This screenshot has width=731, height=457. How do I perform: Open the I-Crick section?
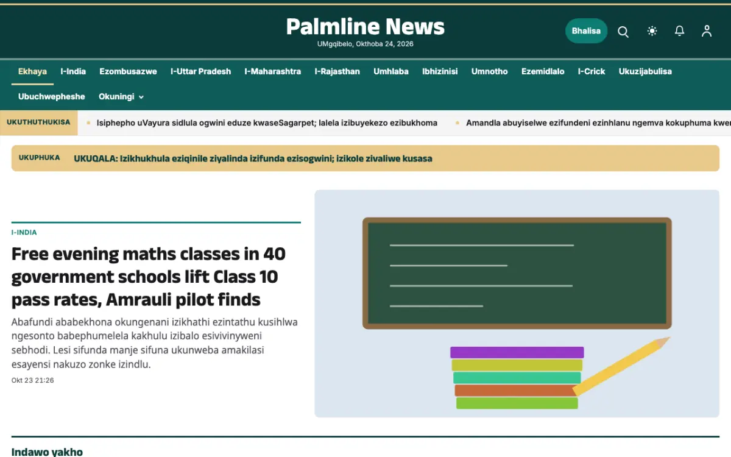592,71
